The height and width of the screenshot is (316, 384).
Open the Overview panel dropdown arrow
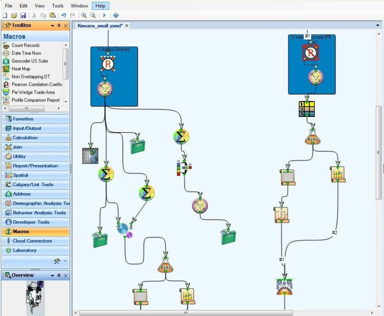point(53,275)
